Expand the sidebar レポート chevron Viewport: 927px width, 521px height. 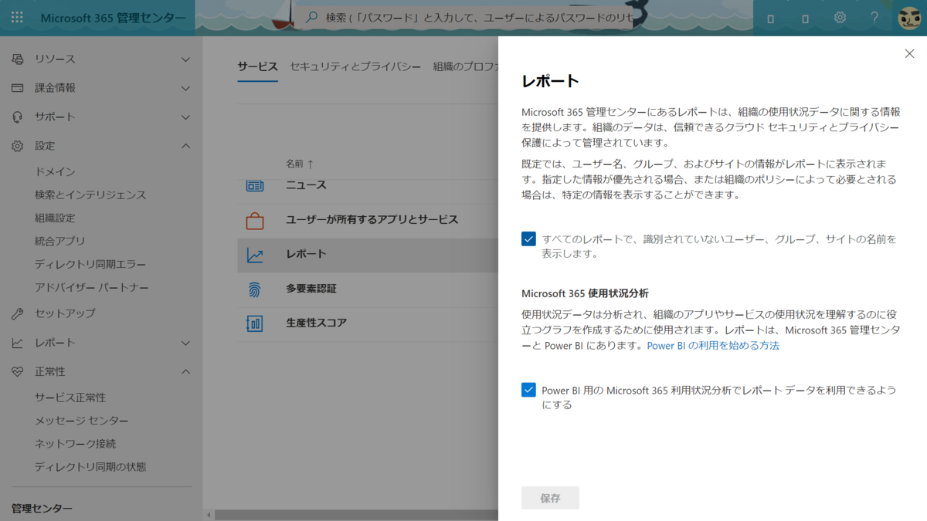185,343
